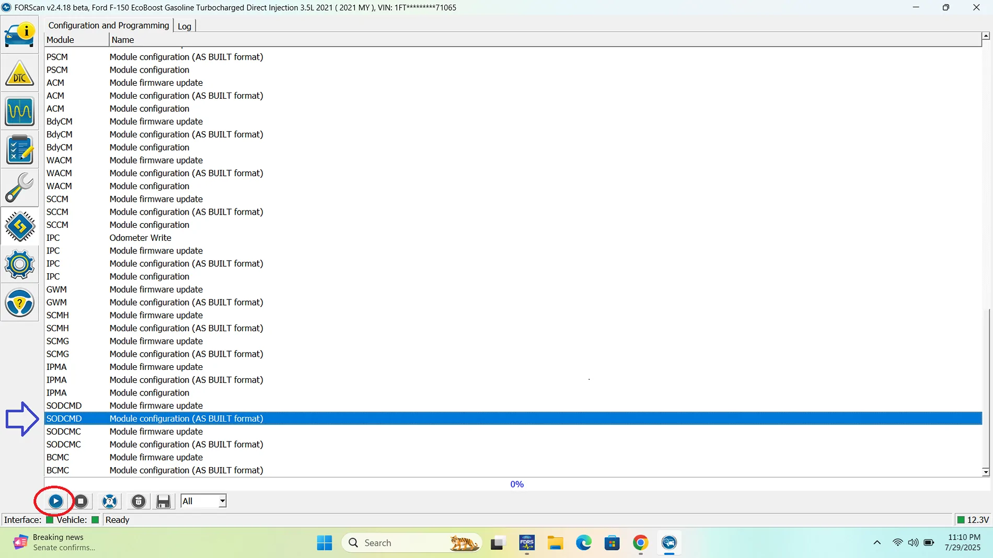Select BdyCM Module configuration (AS BUILT format) row
993x558 pixels.
[x=513, y=134]
